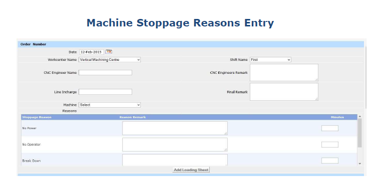This screenshot has height=187, width=372.
Task: Click the reasons list scroll down arrow
Action: point(359,164)
